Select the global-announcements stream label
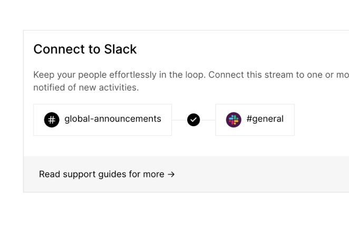The image size is (349, 225). [112, 119]
